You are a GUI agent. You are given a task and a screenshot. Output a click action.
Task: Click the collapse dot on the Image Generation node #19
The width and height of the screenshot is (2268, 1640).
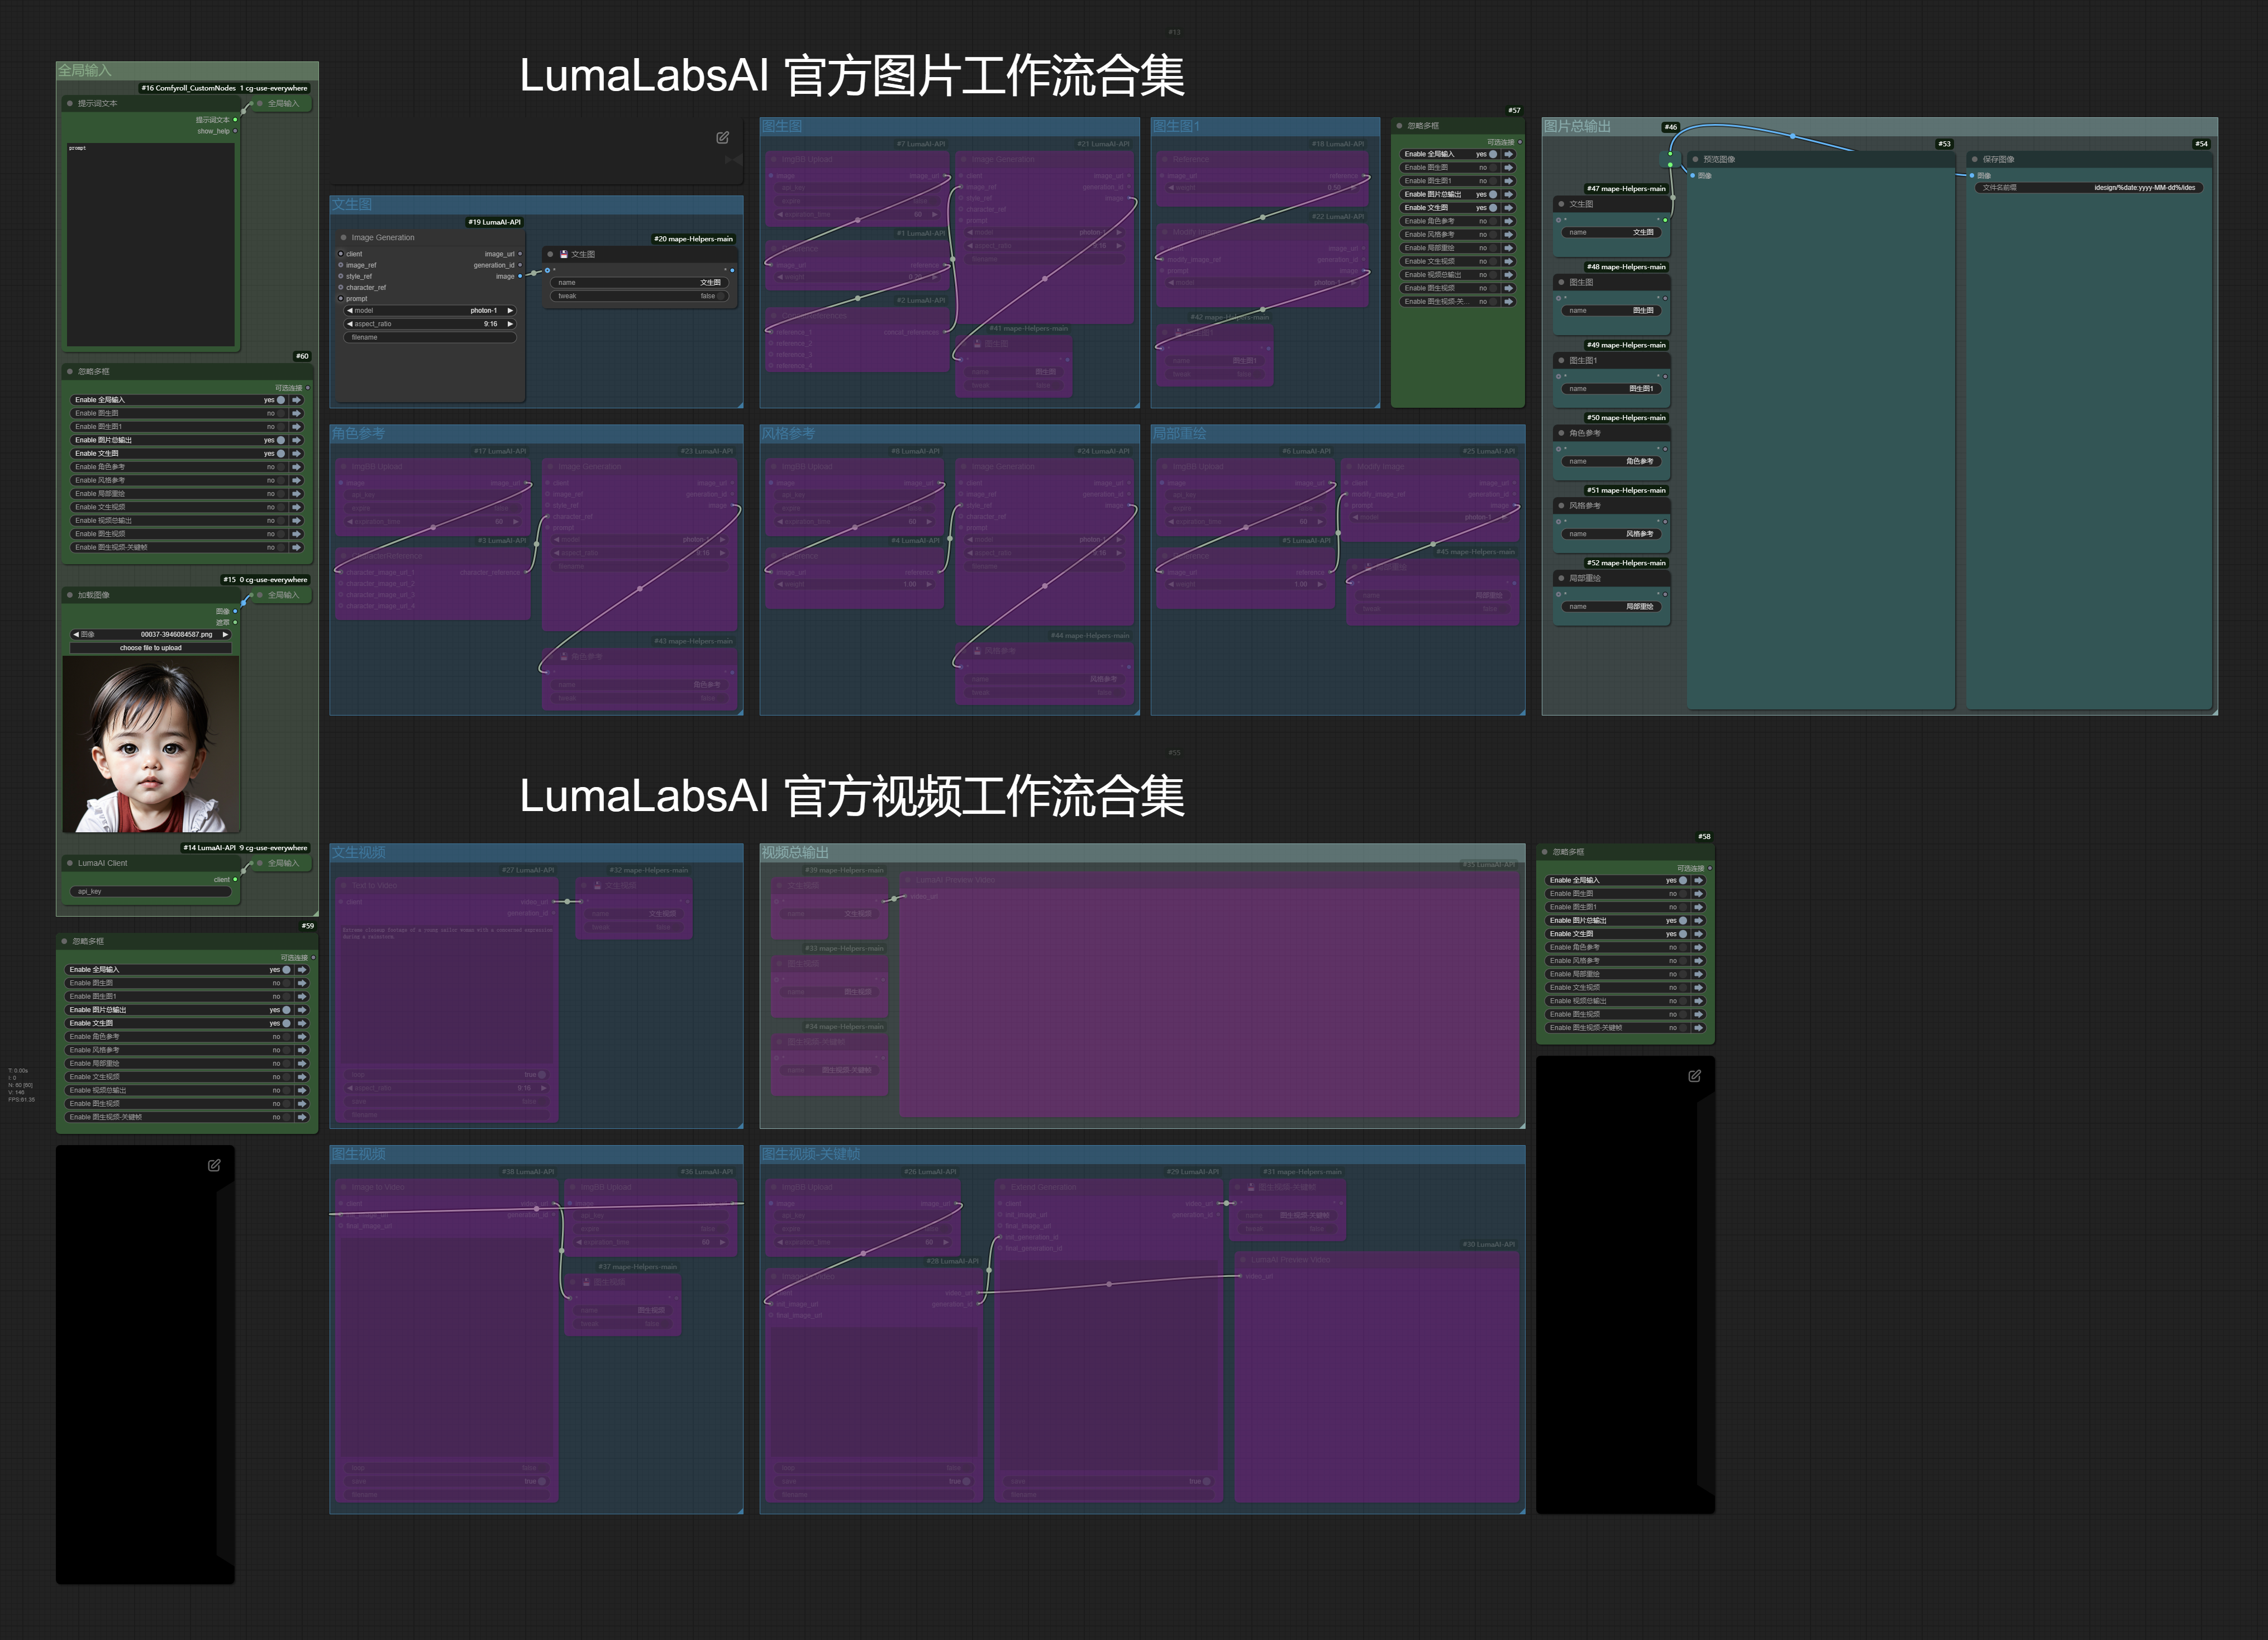point(343,238)
